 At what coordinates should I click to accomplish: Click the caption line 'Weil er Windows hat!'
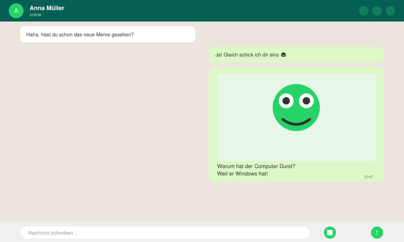click(x=242, y=174)
